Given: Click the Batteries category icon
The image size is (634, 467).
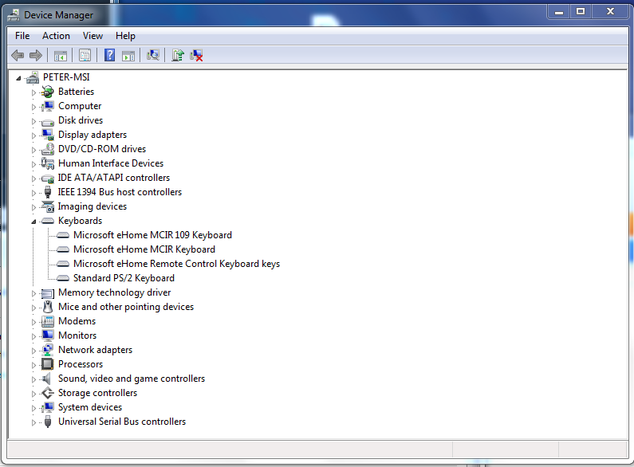Looking at the screenshot, I should (x=48, y=92).
